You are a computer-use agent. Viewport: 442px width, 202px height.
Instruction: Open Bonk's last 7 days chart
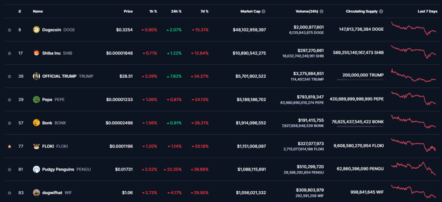[413, 121]
